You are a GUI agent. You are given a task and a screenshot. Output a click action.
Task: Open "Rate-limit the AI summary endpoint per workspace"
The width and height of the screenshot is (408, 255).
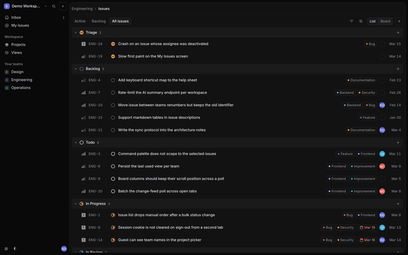[163, 92]
